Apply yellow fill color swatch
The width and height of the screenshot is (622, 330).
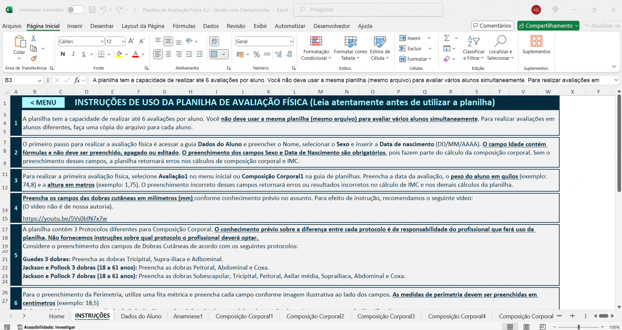[x=119, y=54]
